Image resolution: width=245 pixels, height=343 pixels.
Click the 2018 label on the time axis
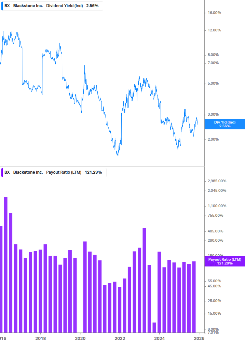pos(41,339)
